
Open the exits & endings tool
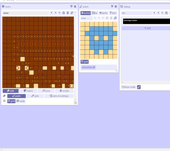coord(59,96)
